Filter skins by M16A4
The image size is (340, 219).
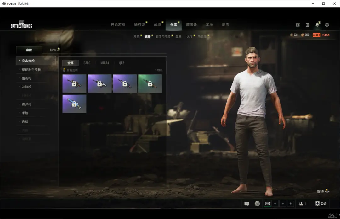coord(105,63)
